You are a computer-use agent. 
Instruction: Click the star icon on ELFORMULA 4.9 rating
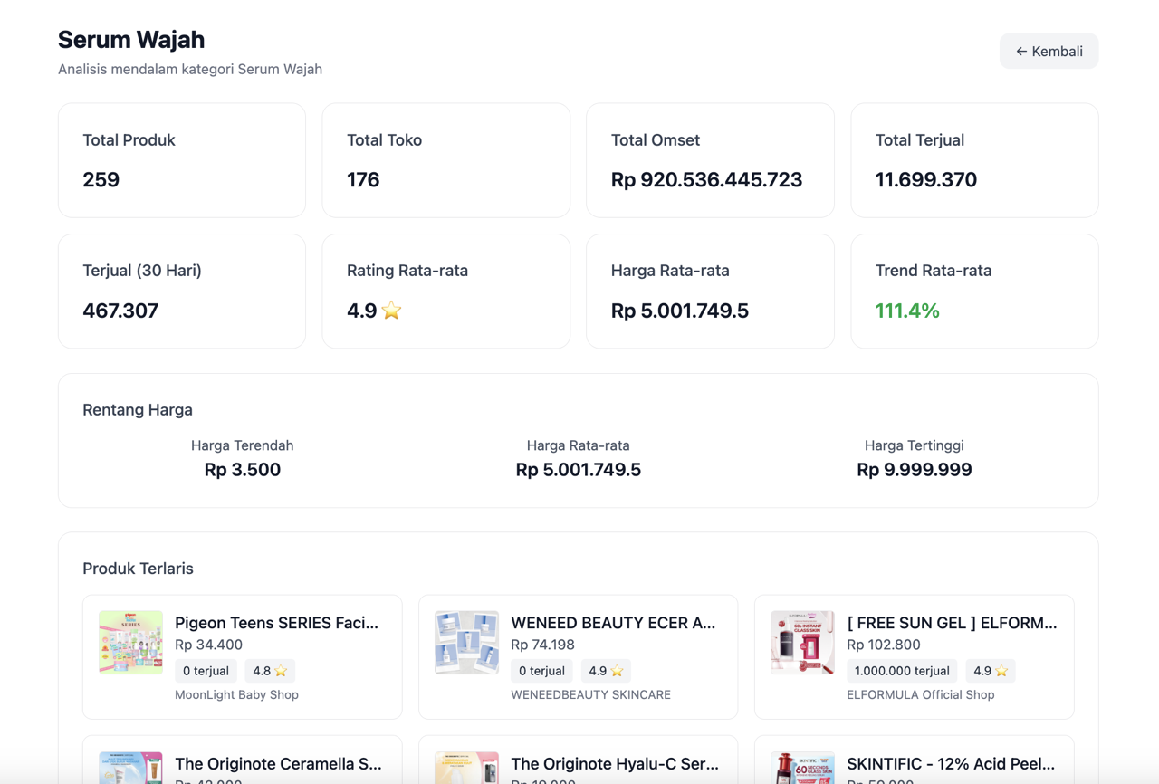[x=1001, y=671]
